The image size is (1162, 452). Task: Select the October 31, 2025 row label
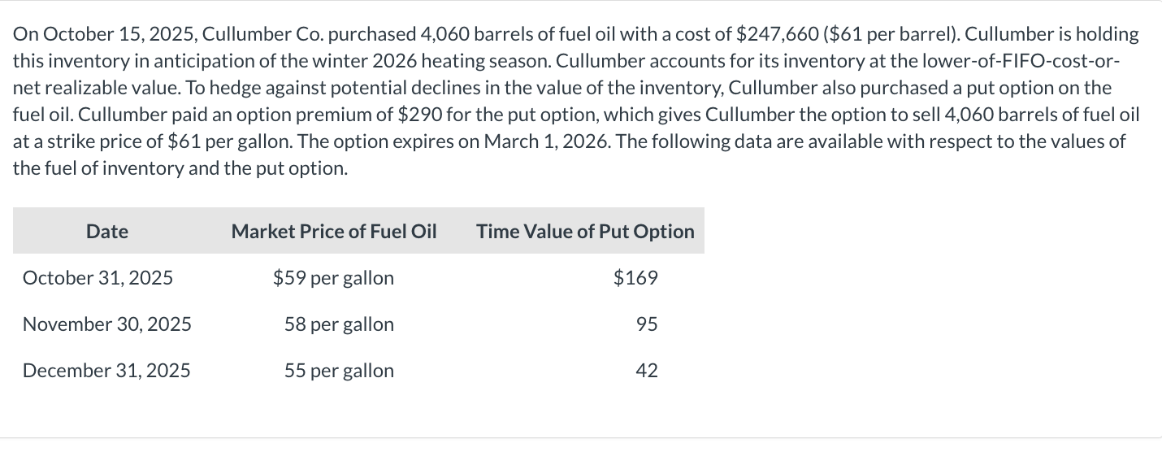coord(98,278)
